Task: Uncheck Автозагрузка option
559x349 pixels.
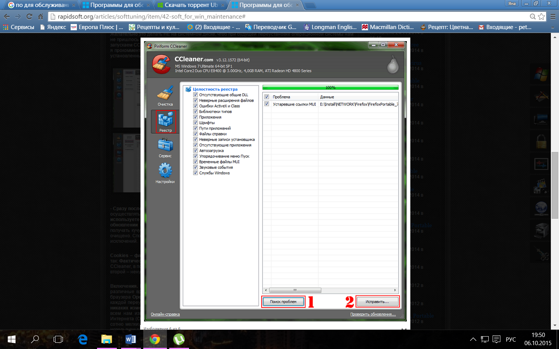Action: 196,150
